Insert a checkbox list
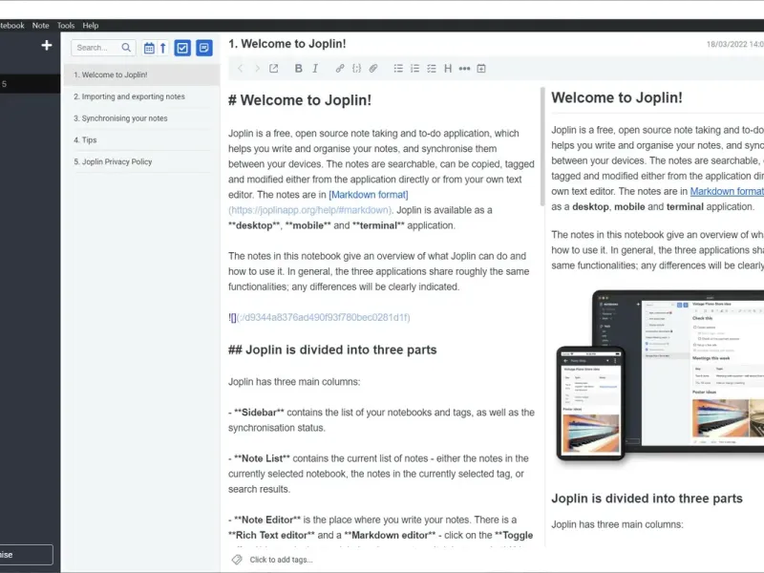 432,69
